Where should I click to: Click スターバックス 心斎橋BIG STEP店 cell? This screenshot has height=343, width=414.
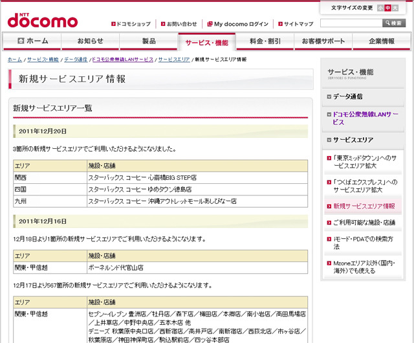(197, 178)
